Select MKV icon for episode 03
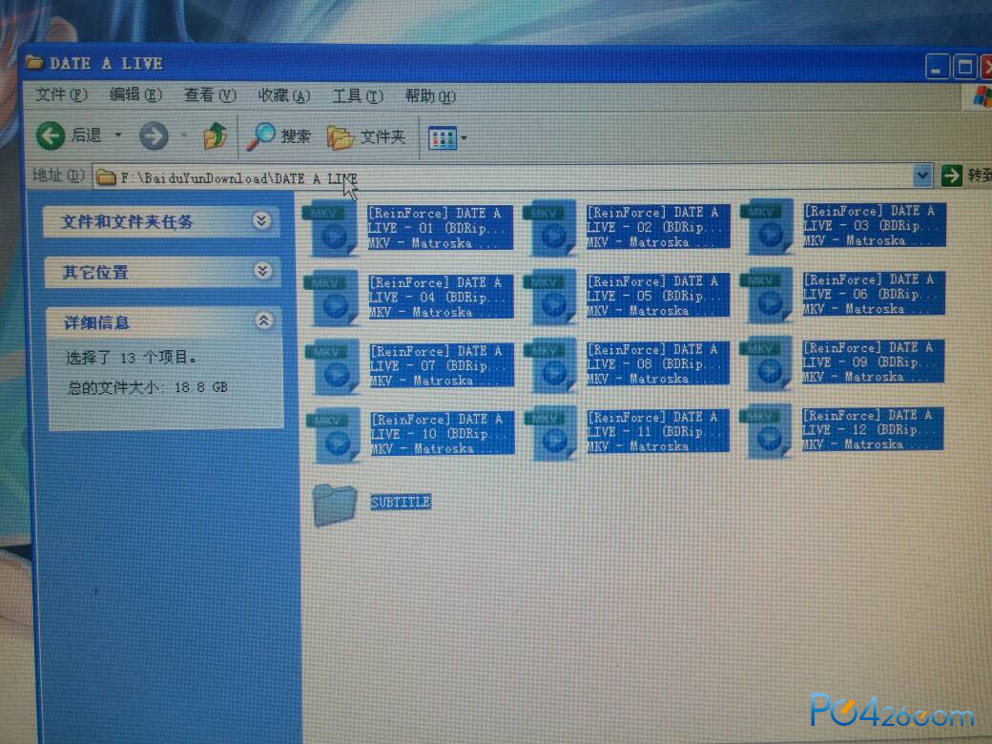This screenshot has width=992, height=744. coord(768,226)
